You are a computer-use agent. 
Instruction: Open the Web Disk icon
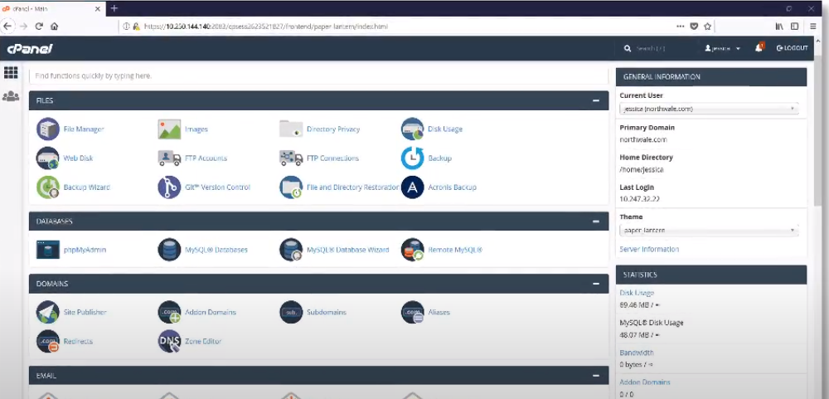(x=47, y=158)
